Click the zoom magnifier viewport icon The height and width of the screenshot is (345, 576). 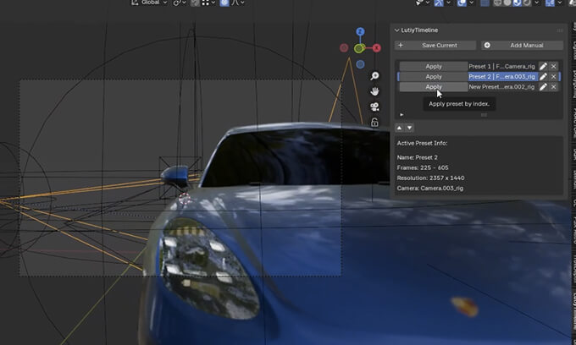(374, 76)
